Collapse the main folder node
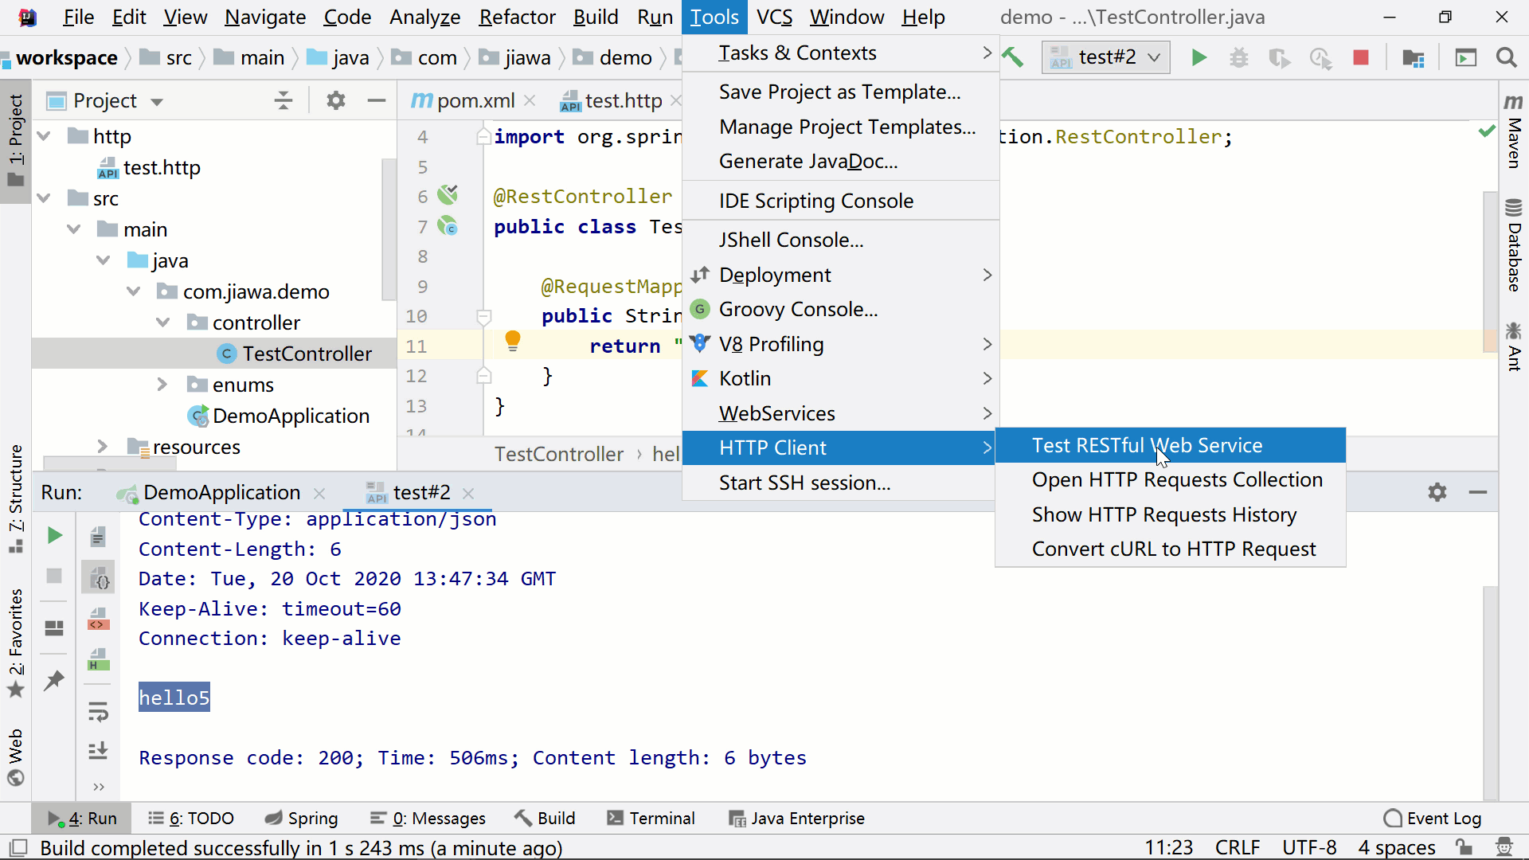The width and height of the screenshot is (1529, 860). tap(74, 229)
